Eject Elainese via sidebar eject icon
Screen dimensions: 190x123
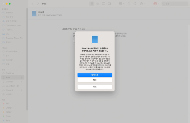(x=22, y=82)
